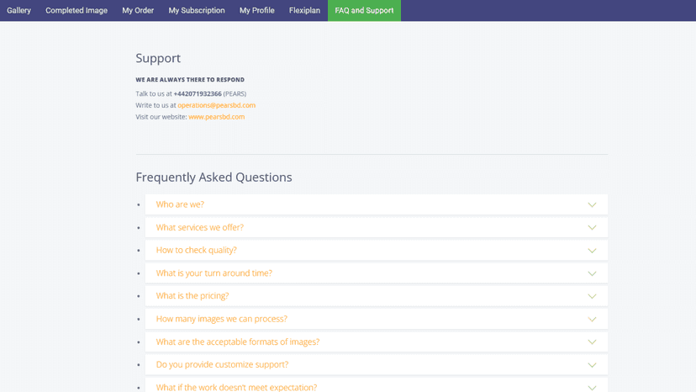This screenshot has height=392, width=696.
Task: Expand chevron for 'How many images' row
Action: point(592,319)
